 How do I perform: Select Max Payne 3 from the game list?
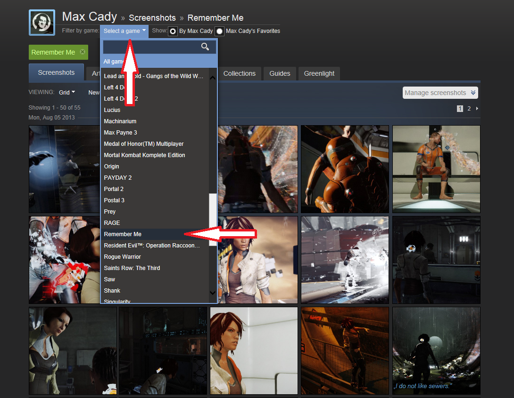(155, 133)
